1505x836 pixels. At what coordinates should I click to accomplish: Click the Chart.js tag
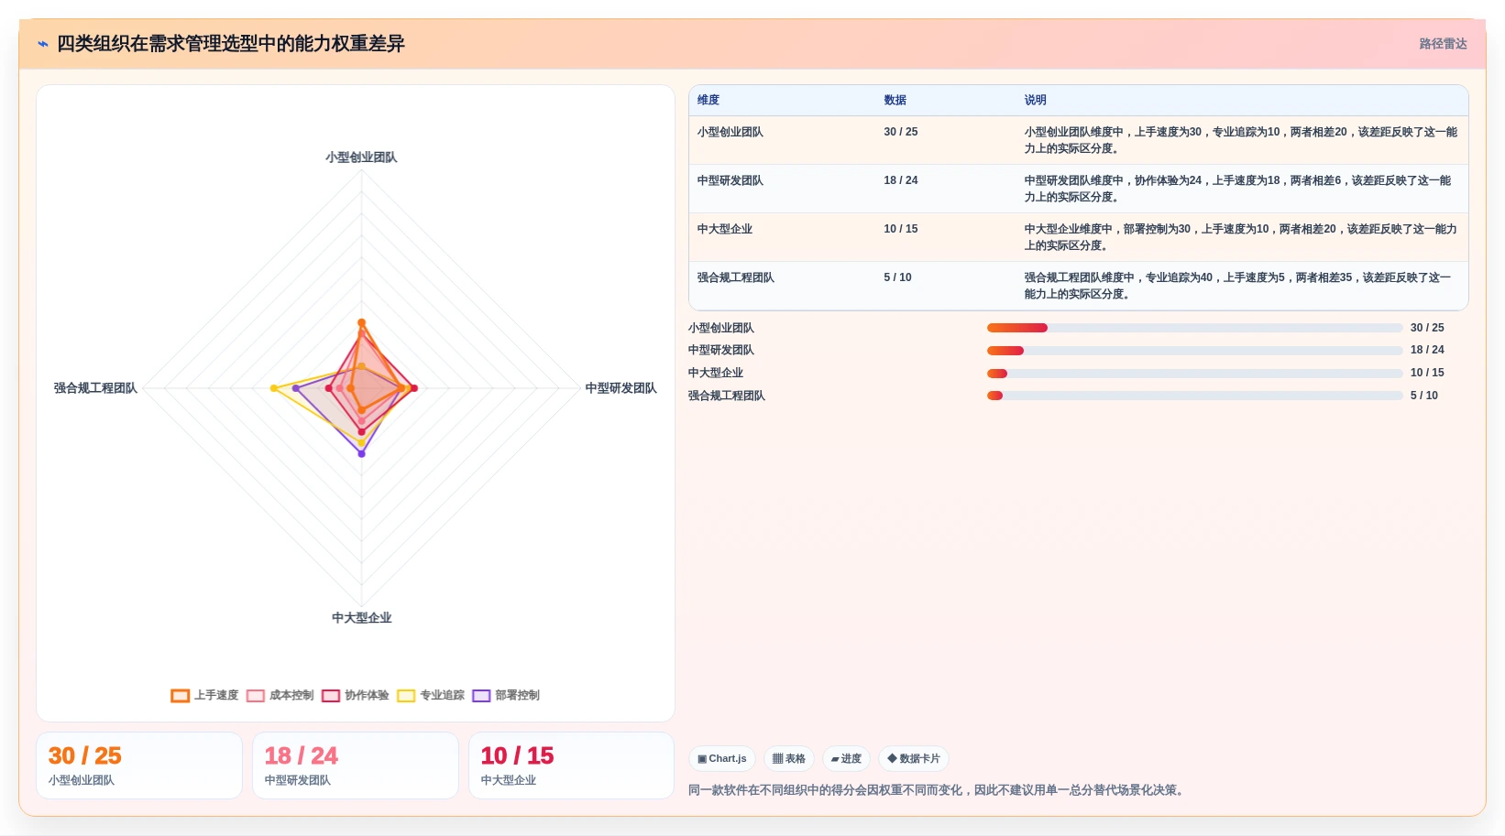pos(722,758)
